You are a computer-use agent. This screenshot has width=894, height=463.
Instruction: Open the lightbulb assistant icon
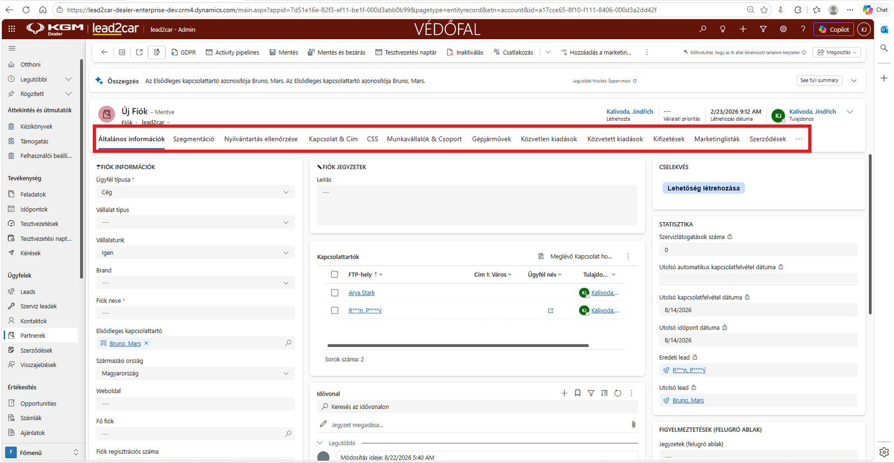point(722,29)
